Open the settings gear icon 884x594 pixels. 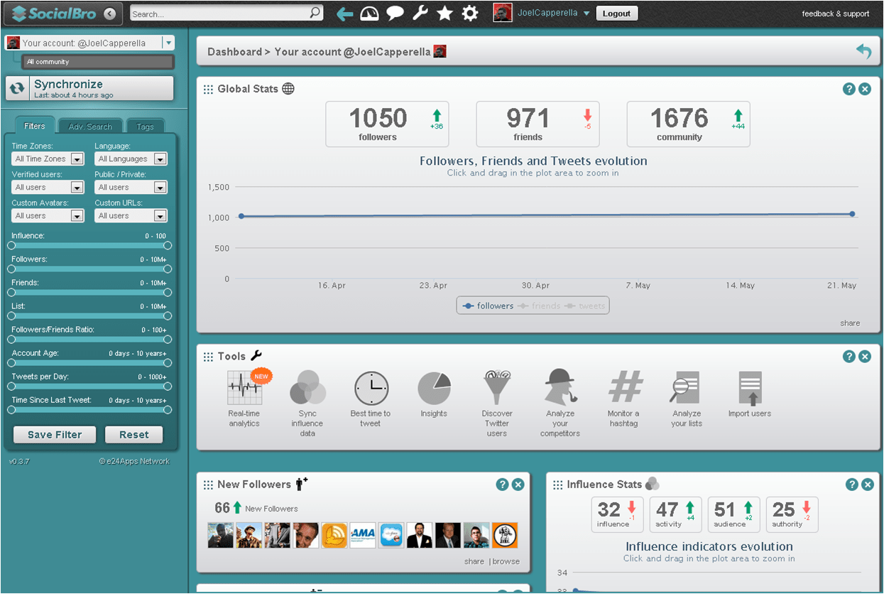tap(469, 13)
